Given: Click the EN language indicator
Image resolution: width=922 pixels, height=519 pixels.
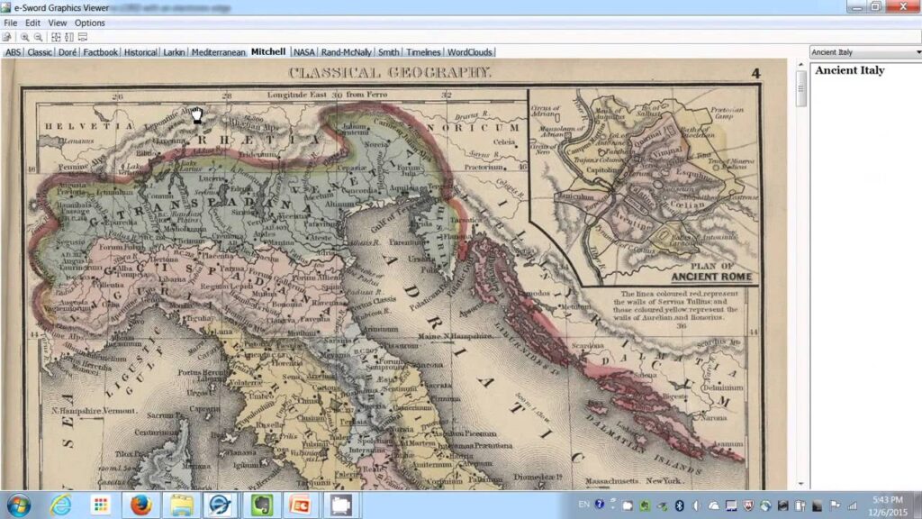Looking at the screenshot, I should [x=583, y=505].
